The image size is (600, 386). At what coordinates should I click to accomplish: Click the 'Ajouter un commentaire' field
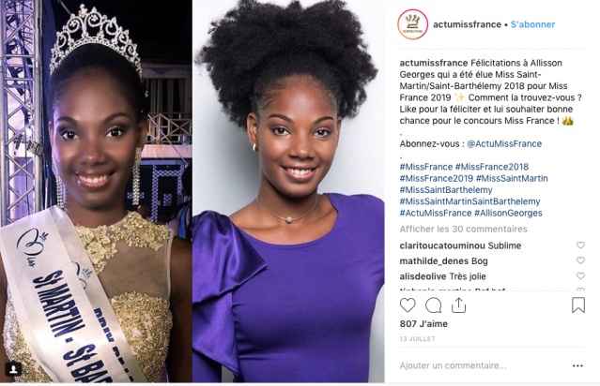(483, 365)
